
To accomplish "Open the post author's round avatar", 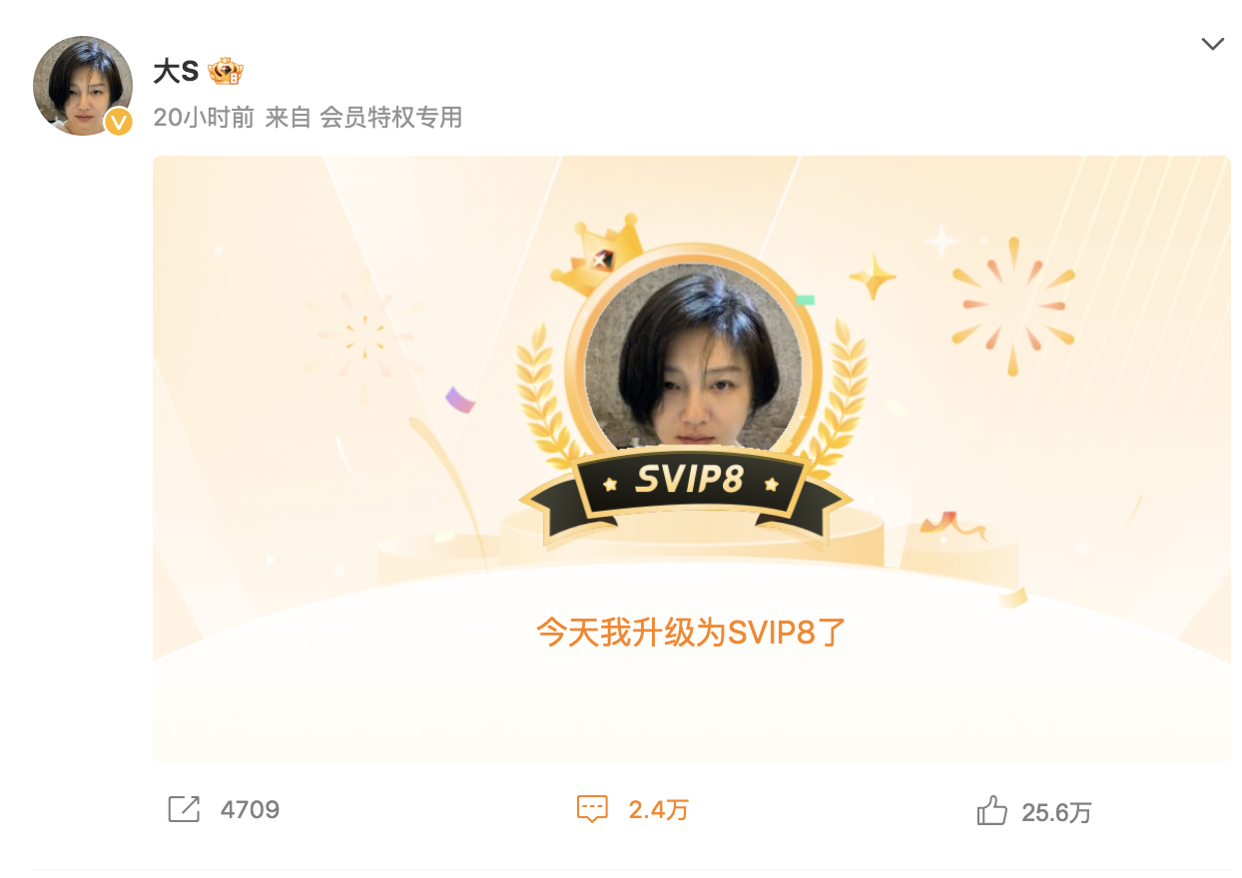I will pos(83,86).
